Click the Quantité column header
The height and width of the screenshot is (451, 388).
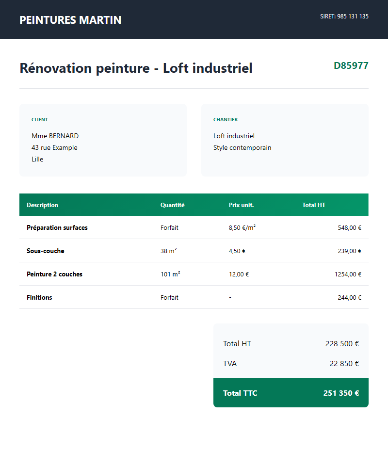pyautogui.click(x=172, y=205)
